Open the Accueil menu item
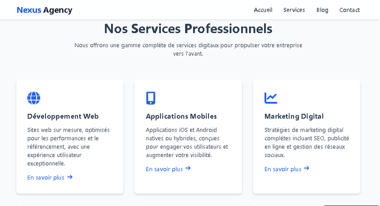 [x=263, y=10]
